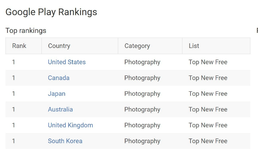Open the Japan country link
The height and width of the screenshot is (154, 258).
[x=57, y=94]
